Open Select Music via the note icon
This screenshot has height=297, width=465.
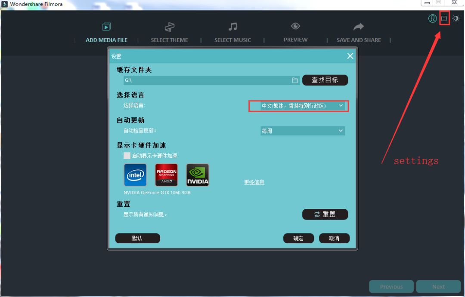coord(232,26)
